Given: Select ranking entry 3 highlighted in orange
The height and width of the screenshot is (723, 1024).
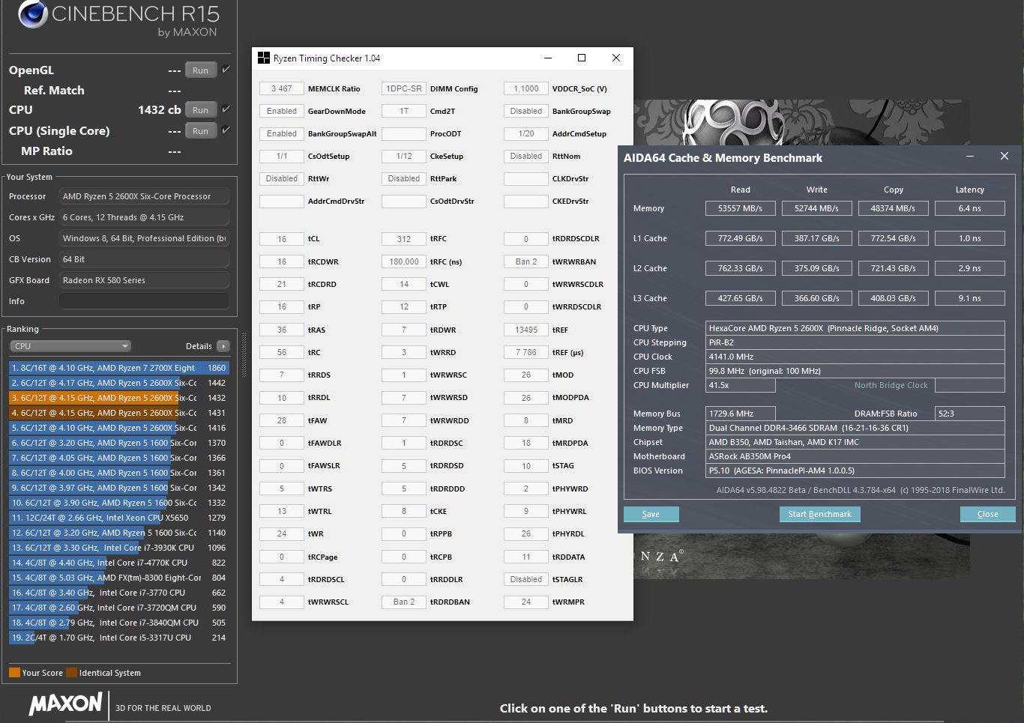Looking at the screenshot, I should [x=119, y=398].
